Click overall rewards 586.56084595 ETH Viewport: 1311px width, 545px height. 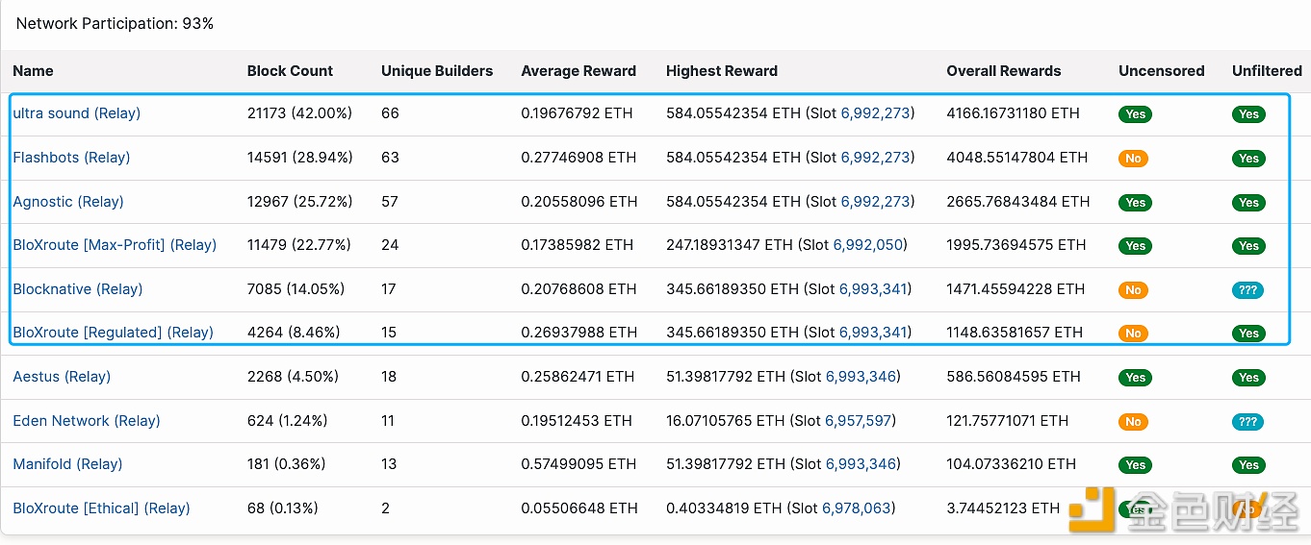click(1014, 377)
